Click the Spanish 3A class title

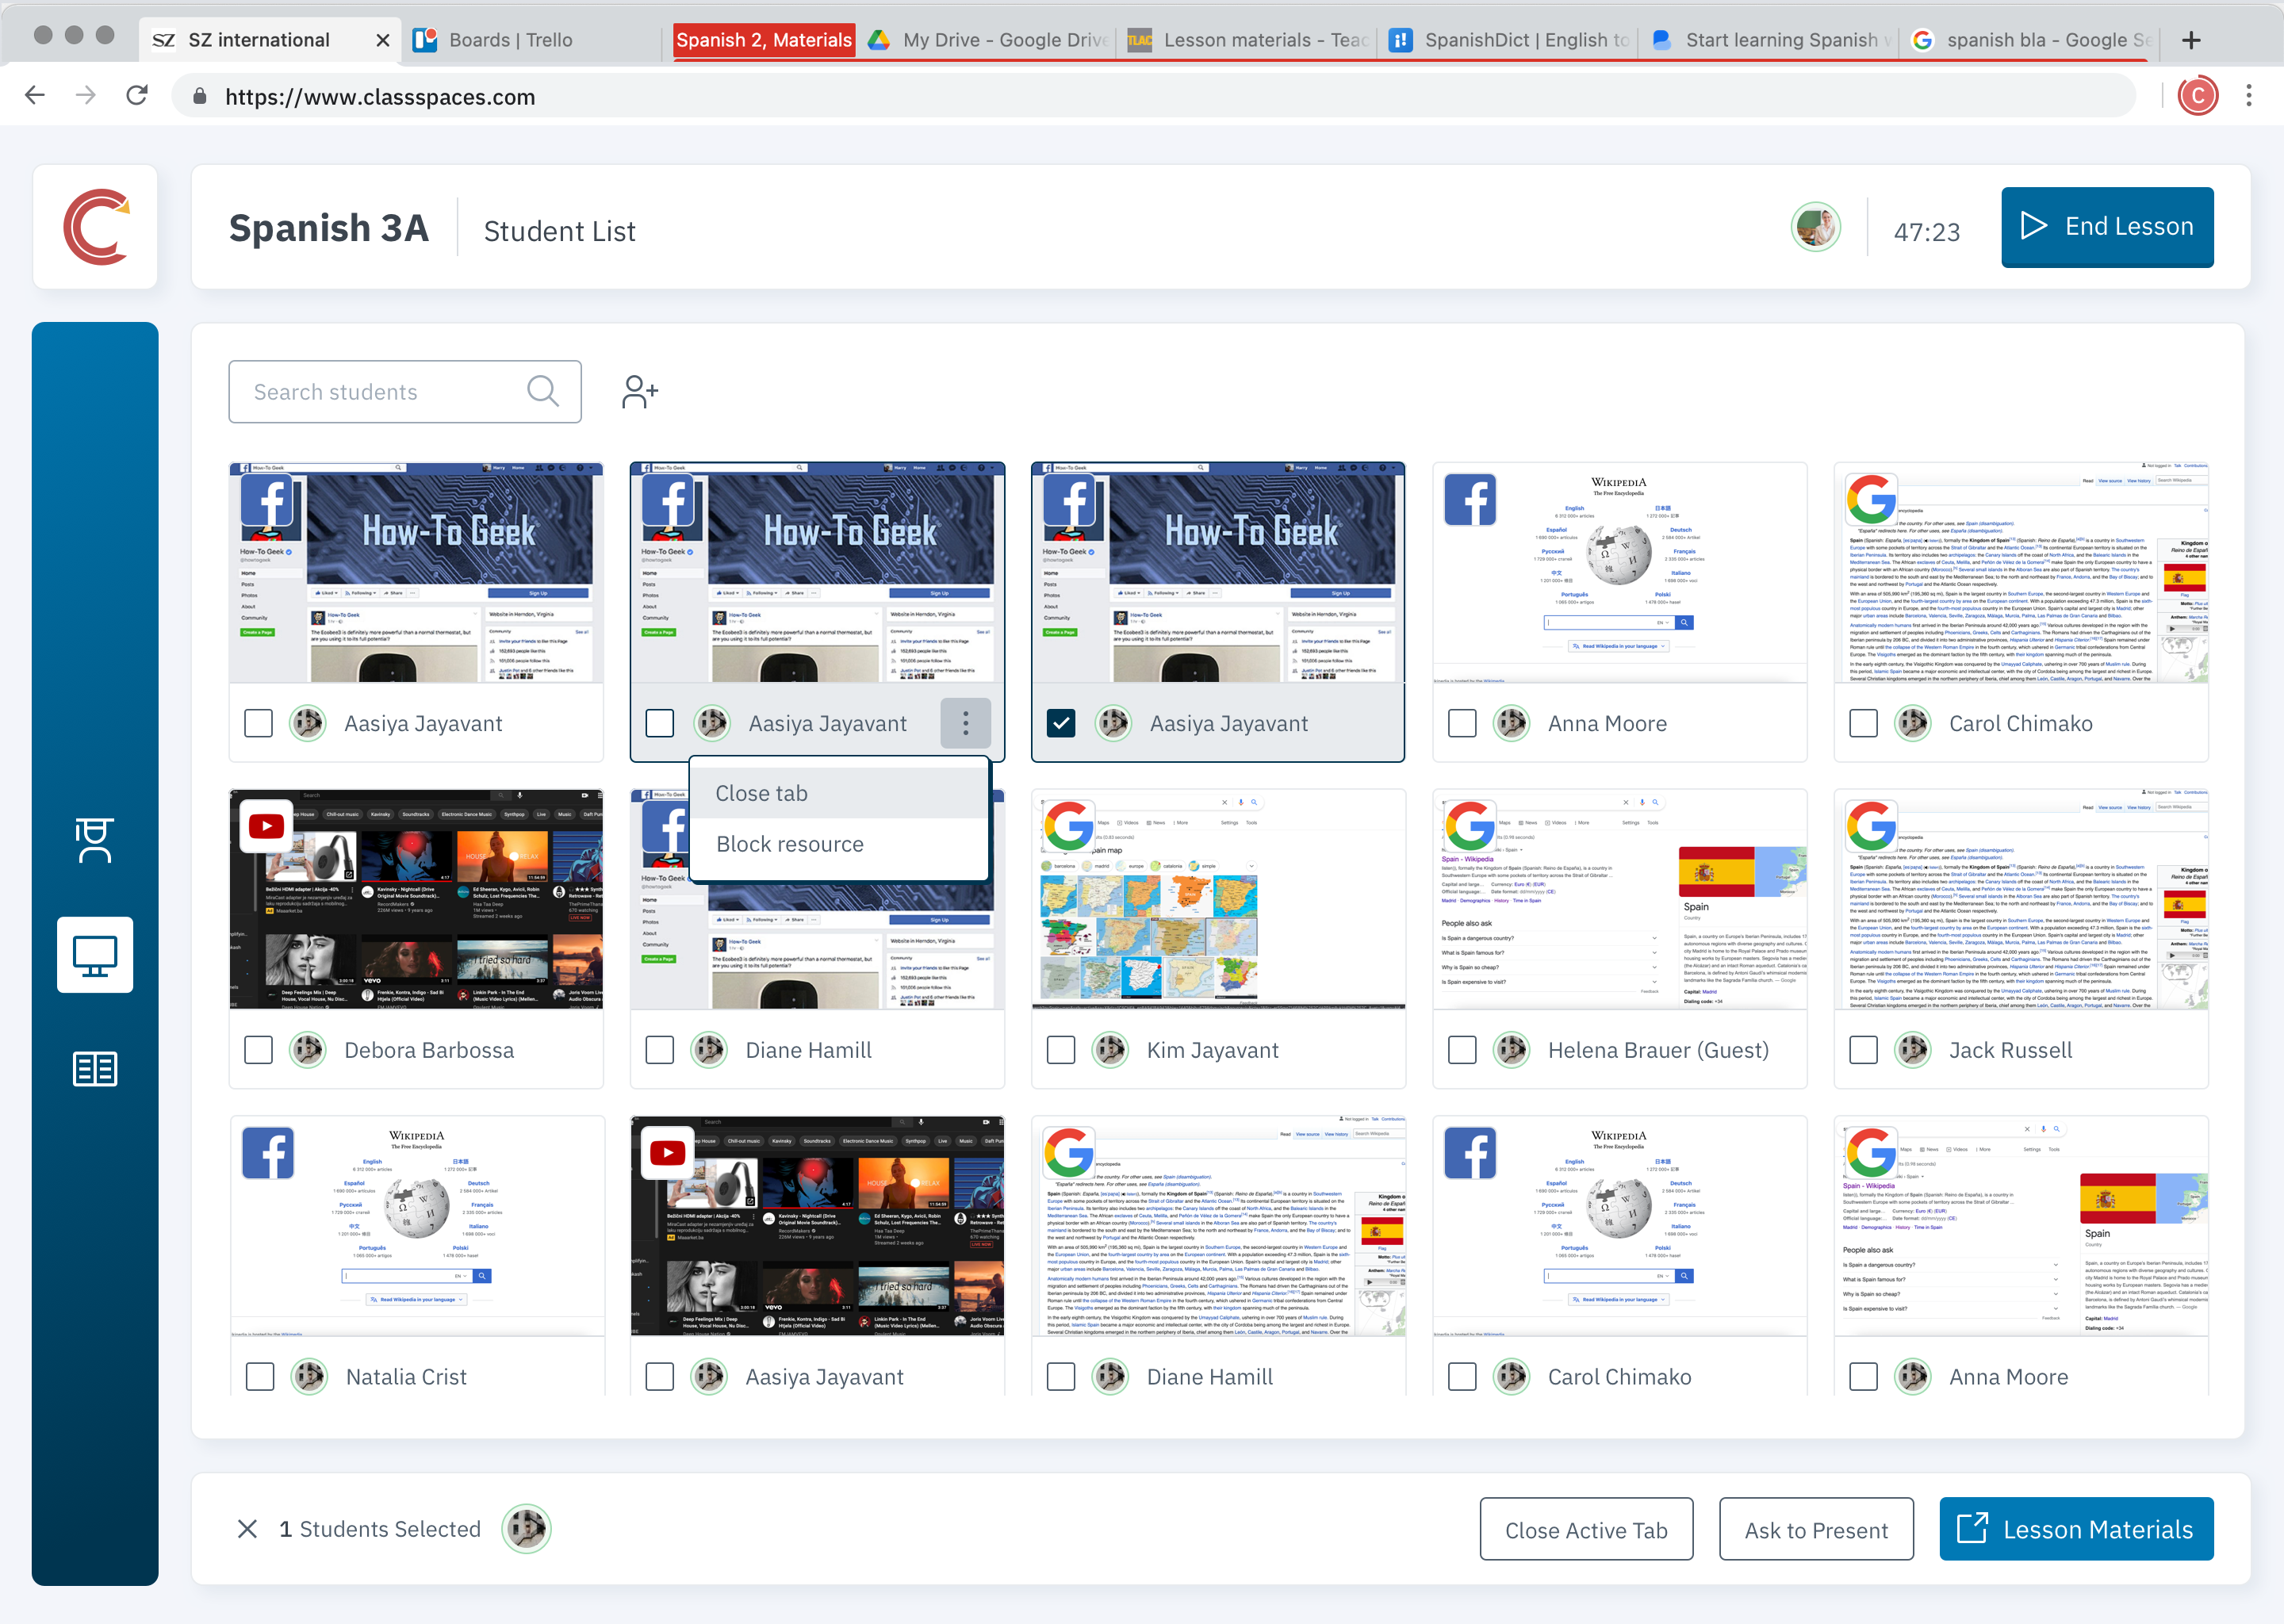point(329,228)
